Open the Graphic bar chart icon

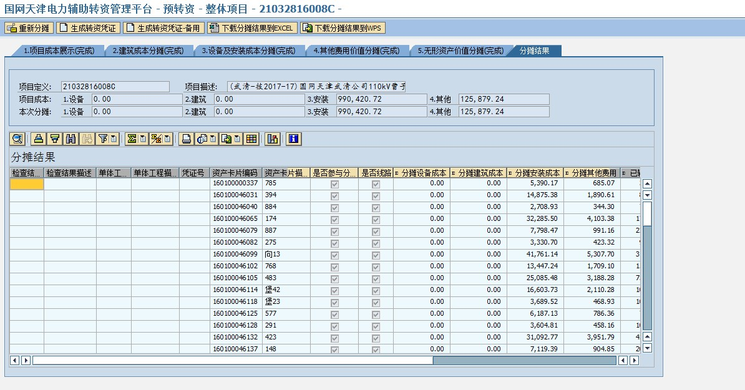273,139
